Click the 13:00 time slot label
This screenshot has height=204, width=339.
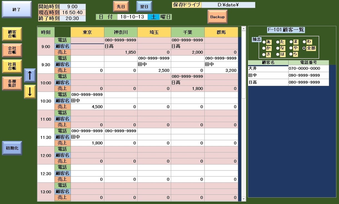46,192
